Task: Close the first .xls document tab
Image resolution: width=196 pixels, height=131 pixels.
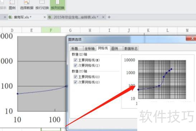Action: 45,17
